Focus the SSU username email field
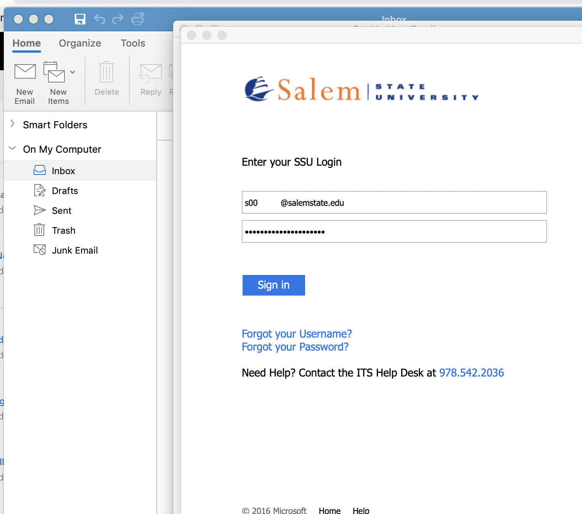 pyautogui.click(x=394, y=202)
